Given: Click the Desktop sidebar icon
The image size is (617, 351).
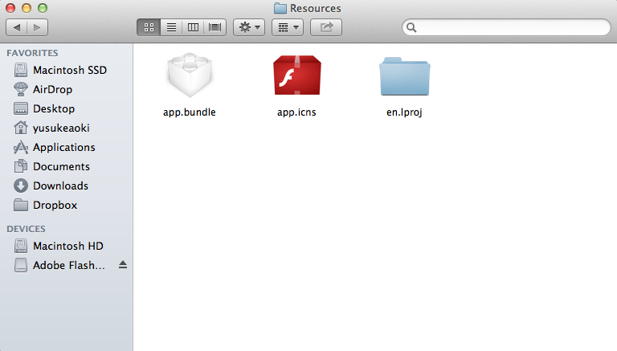Looking at the screenshot, I should [21, 108].
